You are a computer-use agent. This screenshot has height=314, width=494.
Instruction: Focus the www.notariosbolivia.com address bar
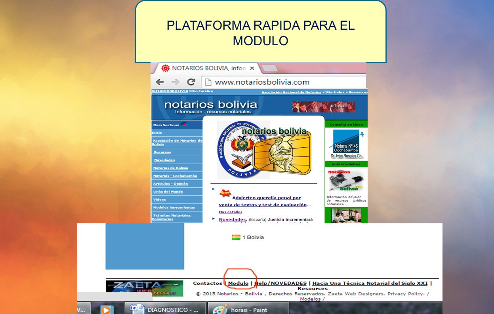[283, 82]
